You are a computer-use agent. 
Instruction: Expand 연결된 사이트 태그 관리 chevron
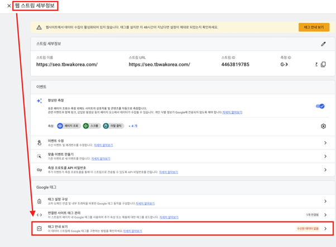[325, 215]
